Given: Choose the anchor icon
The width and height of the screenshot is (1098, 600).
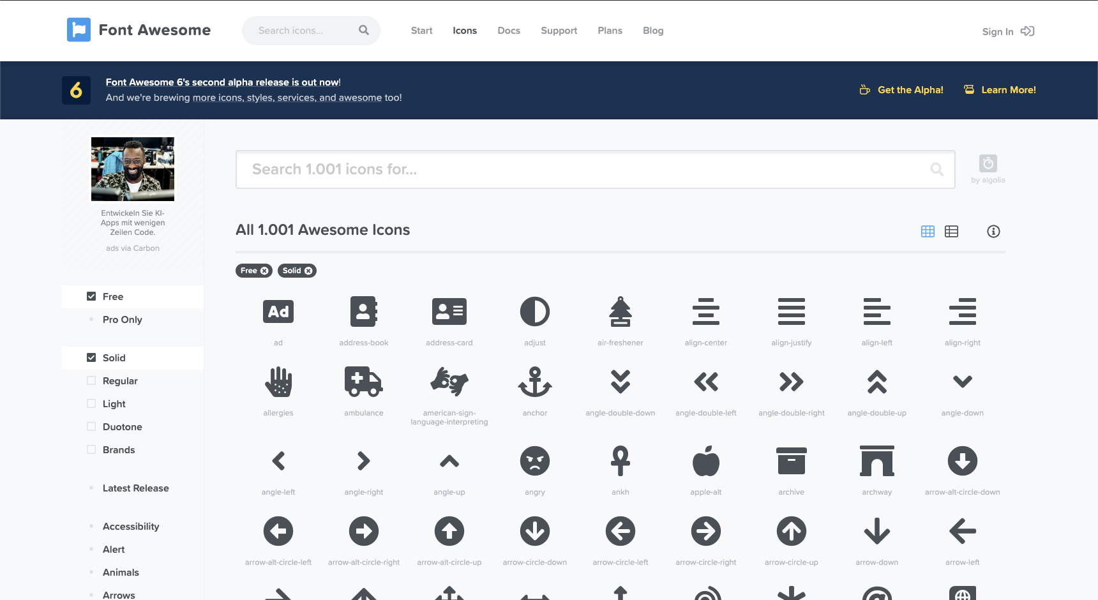Looking at the screenshot, I should pyautogui.click(x=535, y=382).
